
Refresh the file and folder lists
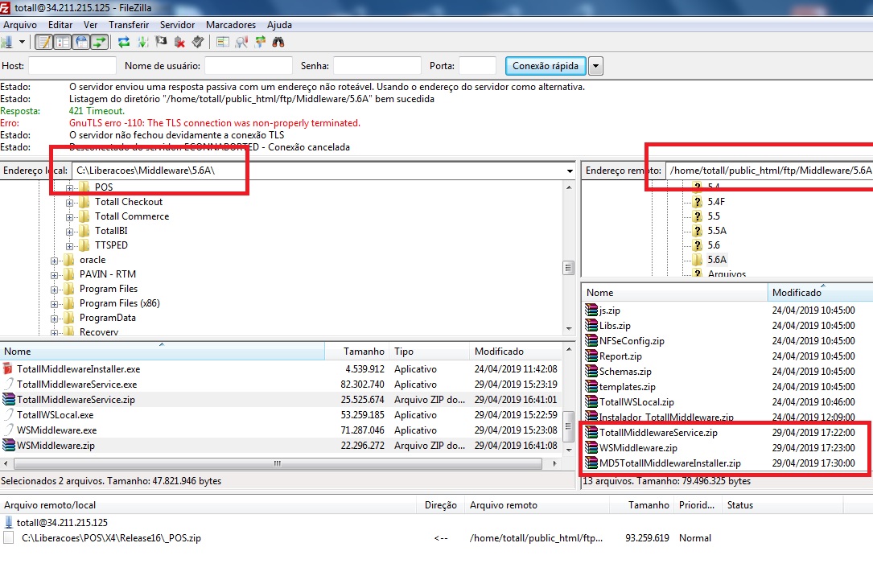tap(124, 42)
